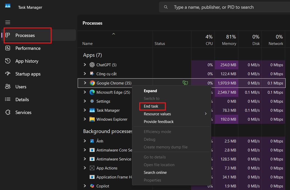
Task: Expand the ChatGPT process group
Action: pyautogui.click(x=85, y=65)
